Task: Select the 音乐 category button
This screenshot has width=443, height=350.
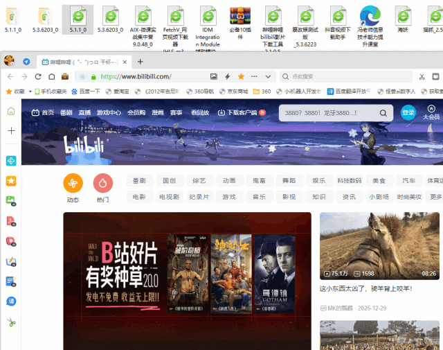Action: click(259, 197)
